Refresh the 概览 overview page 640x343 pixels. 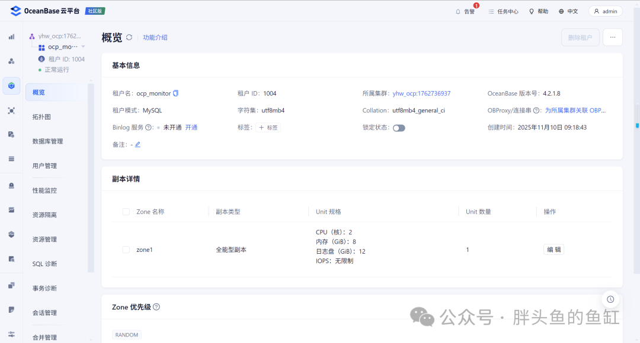[129, 37]
